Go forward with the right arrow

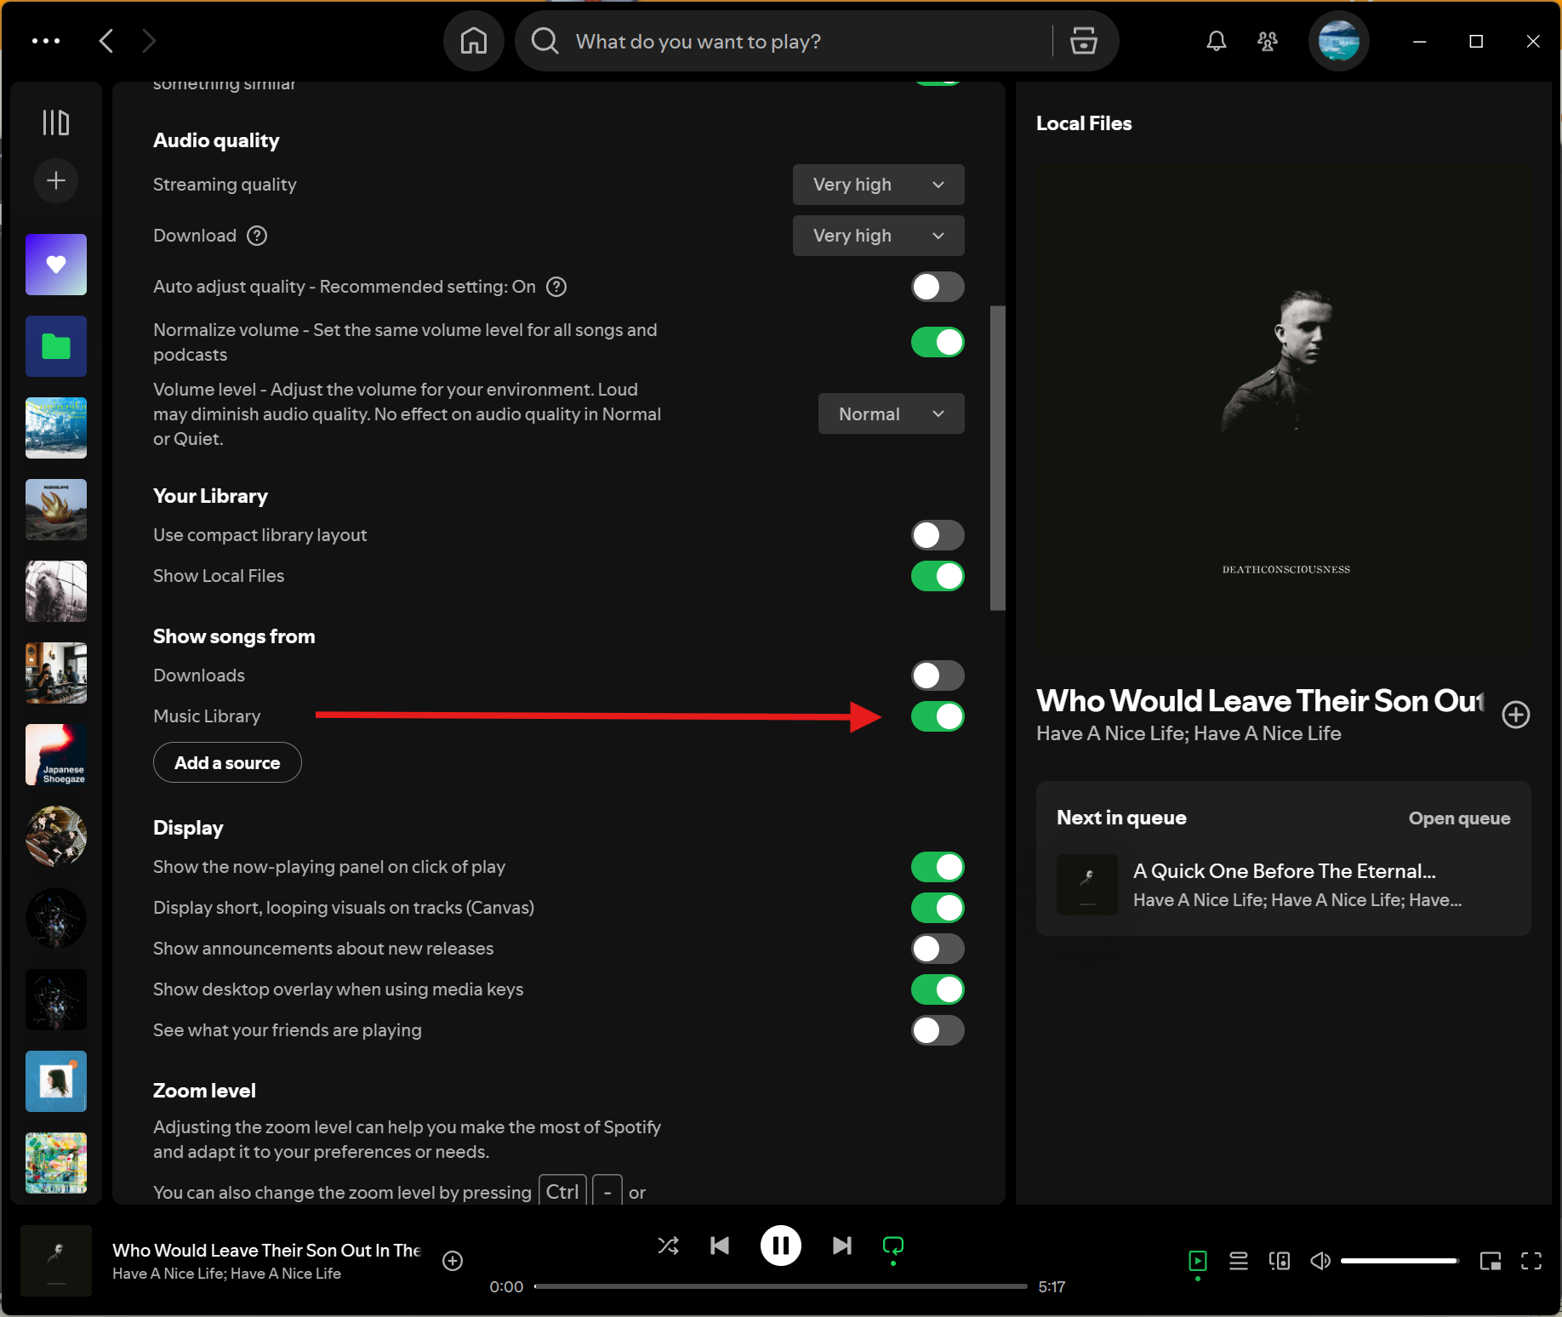[x=149, y=41]
